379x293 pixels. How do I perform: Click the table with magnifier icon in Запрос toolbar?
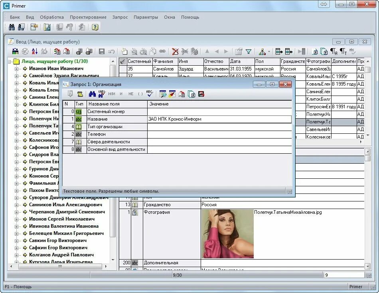163,94
